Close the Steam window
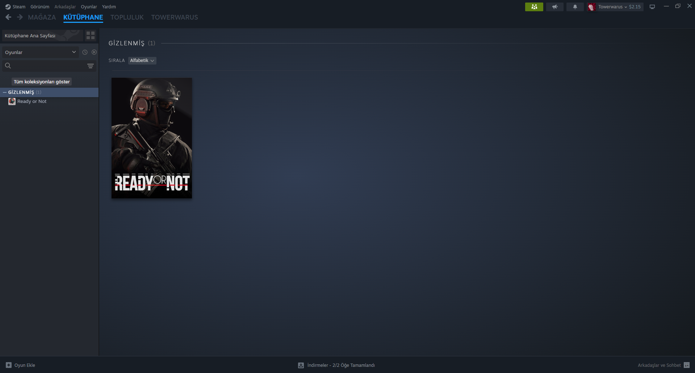The height and width of the screenshot is (373, 695). click(x=690, y=6)
